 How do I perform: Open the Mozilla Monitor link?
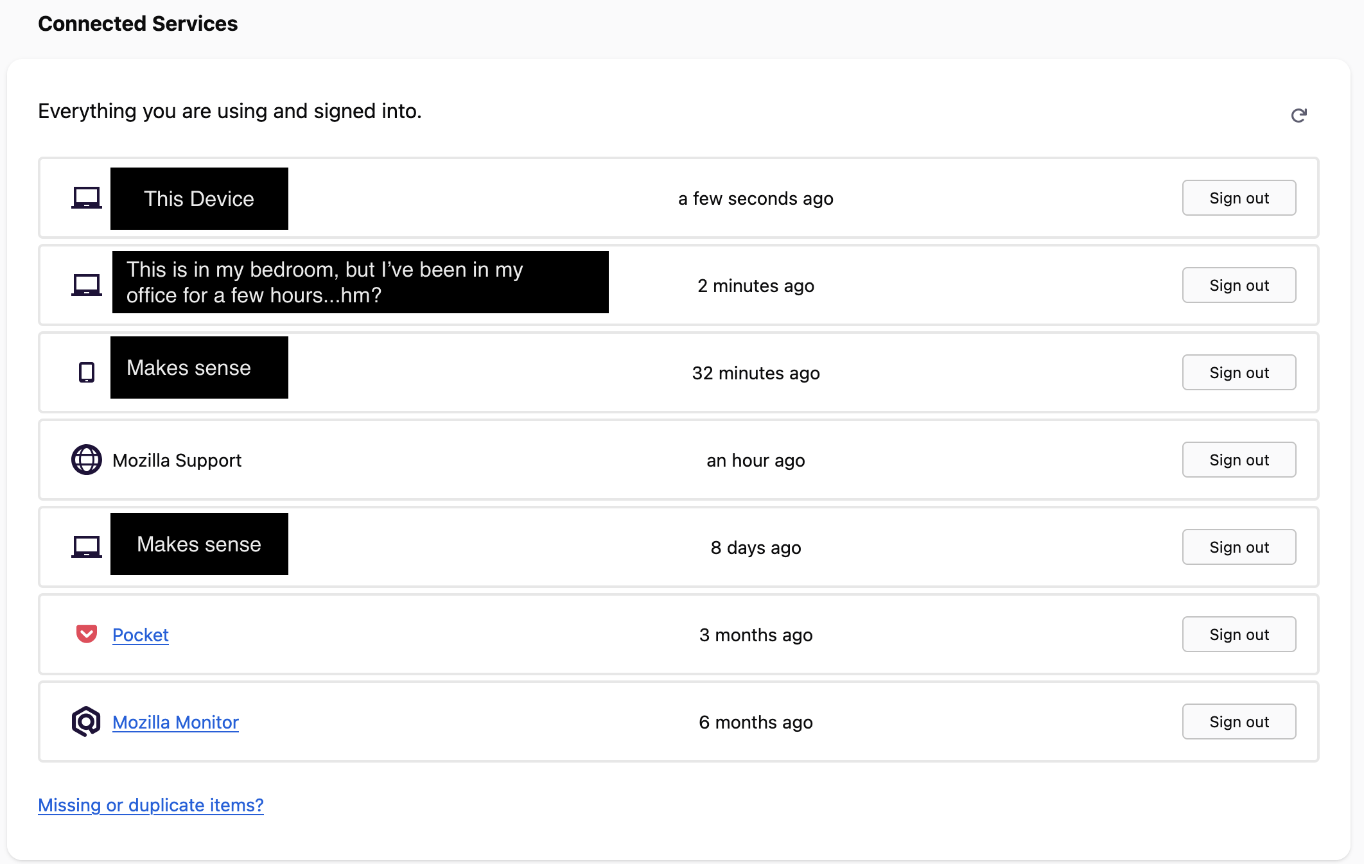click(x=175, y=722)
